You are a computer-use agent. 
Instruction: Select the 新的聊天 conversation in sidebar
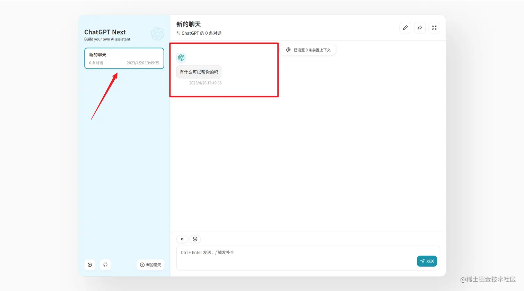click(x=124, y=58)
